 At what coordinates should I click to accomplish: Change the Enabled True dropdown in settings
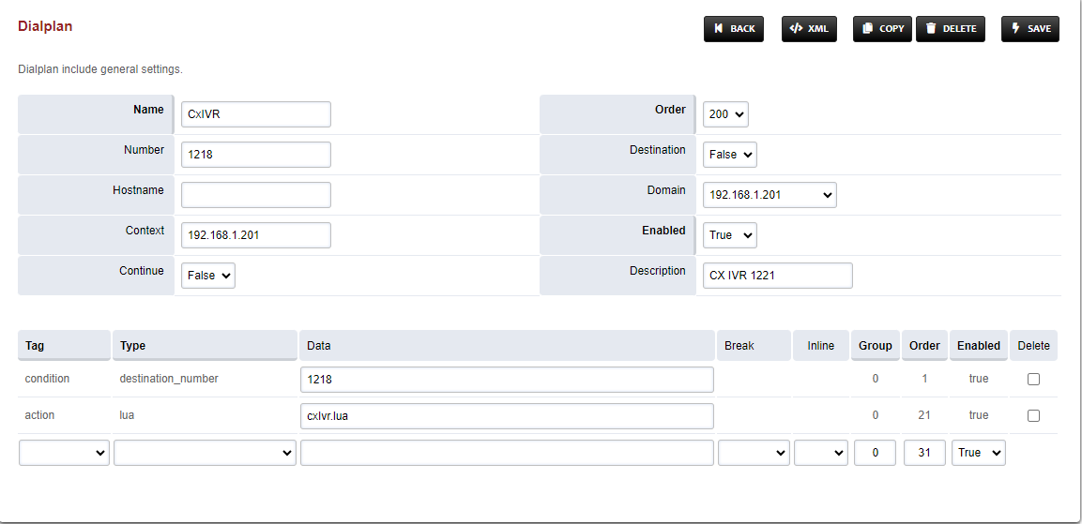pyautogui.click(x=729, y=235)
